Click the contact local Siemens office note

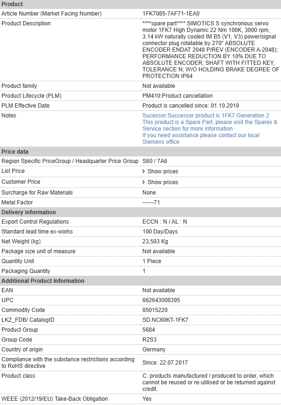point(201,139)
